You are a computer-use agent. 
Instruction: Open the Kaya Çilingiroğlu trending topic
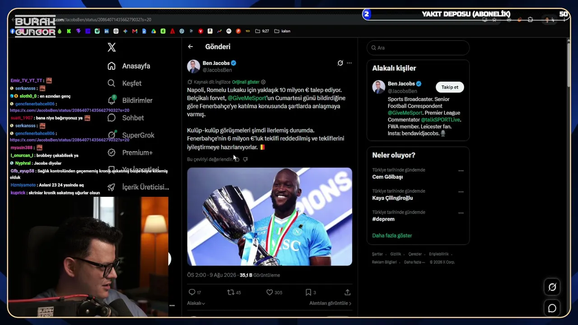tap(392, 198)
